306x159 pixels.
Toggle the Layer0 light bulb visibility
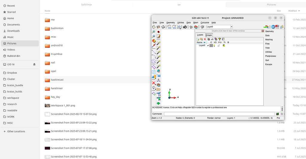pos(215,45)
